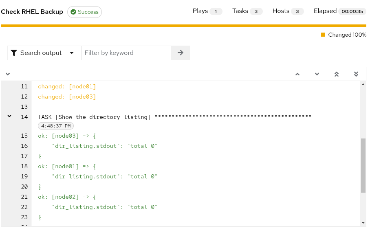
Task: Click the filter funnel icon
Action: click(x=14, y=53)
